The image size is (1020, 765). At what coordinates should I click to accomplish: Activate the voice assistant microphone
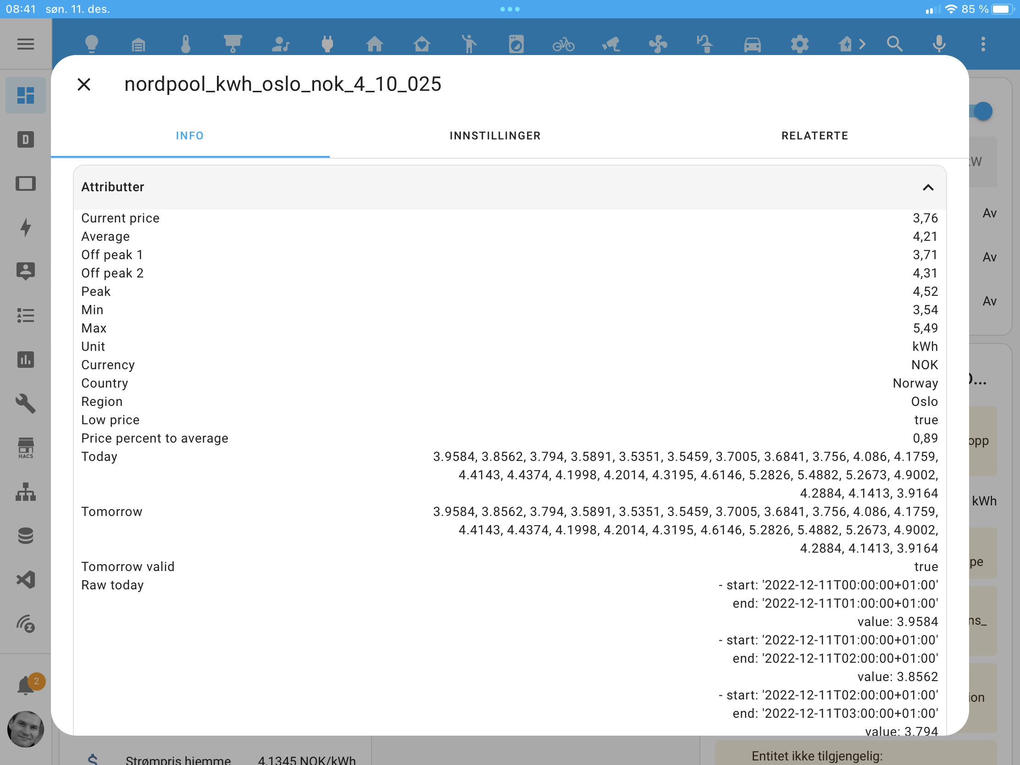pyautogui.click(x=939, y=44)
